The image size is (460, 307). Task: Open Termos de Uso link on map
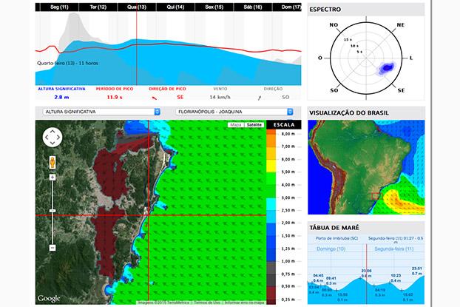pyautogui.click(x=207, y=303)
